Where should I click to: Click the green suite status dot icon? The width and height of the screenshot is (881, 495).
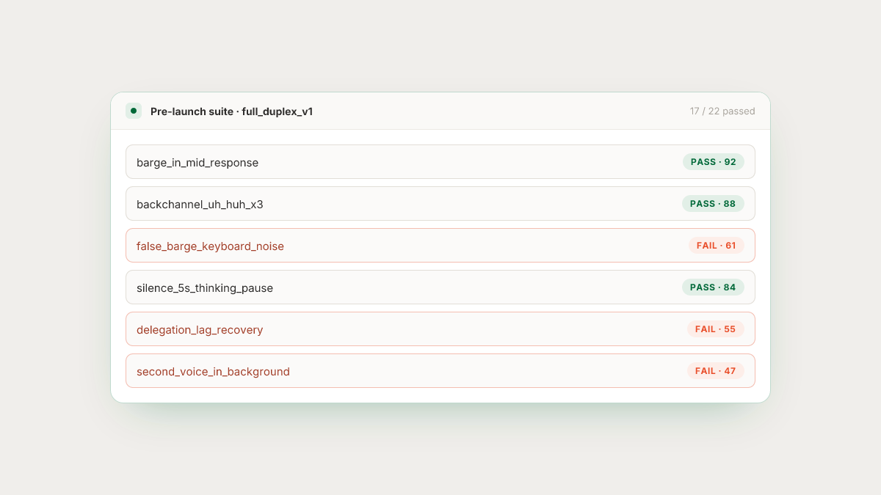pyautogui.click(x=134, y=111)
